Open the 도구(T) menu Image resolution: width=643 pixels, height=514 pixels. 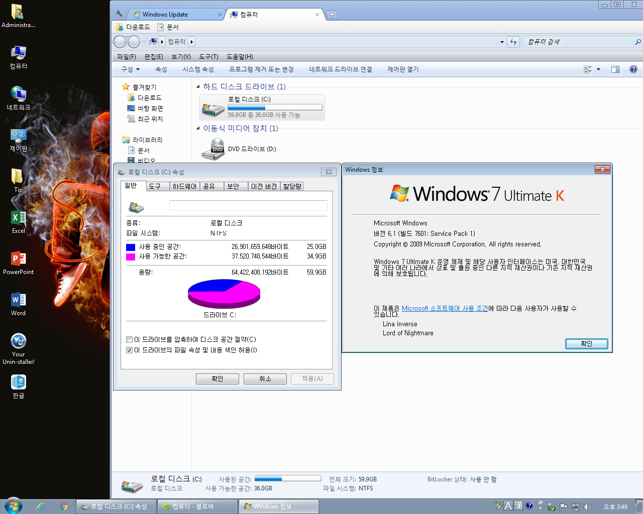tap(208, 57)
